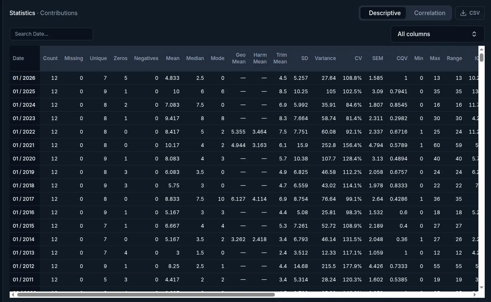
Task: Click SD value 14.68
Action: point(300,266)
